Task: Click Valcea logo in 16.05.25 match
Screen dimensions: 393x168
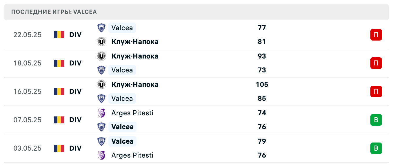Action: tap(101, 98)
